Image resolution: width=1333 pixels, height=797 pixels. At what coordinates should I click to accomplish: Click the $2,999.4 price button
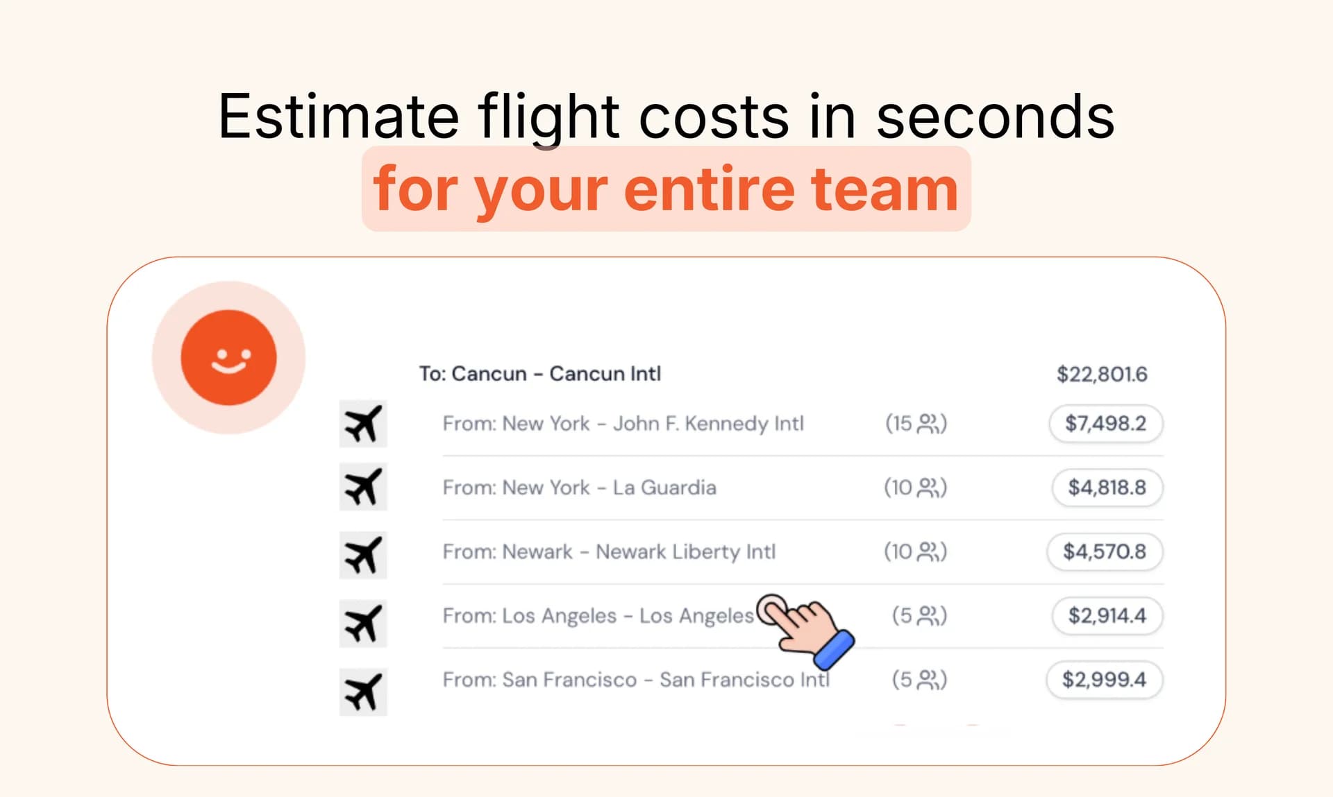point(1104,680)
